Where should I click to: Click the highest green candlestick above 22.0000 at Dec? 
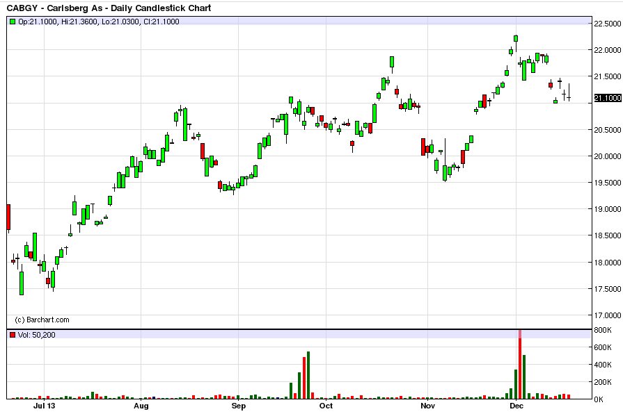click(516, 38)
